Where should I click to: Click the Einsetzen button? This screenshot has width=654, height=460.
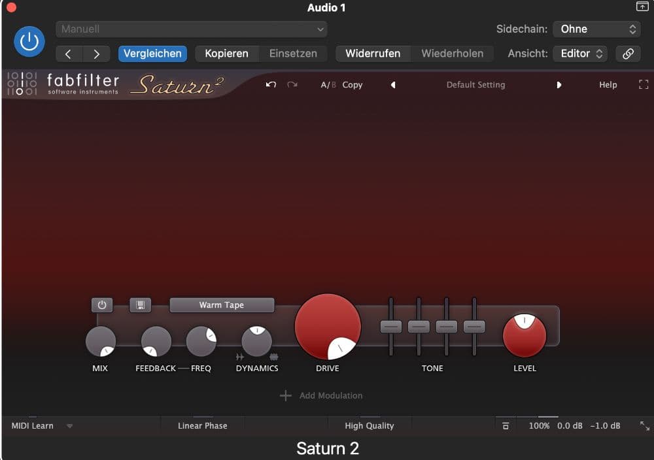point(293,54)
